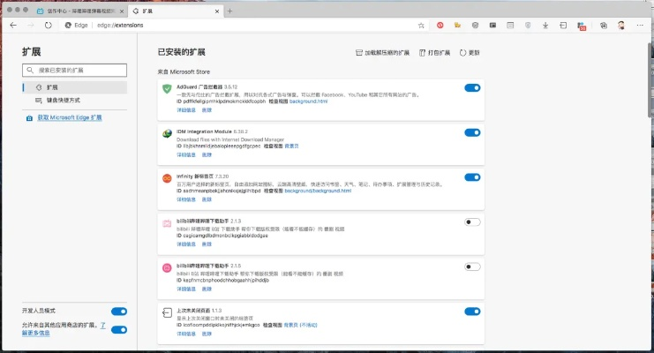
Task: Select 扩展 in the left sidebar
Action: click(75, 87)
